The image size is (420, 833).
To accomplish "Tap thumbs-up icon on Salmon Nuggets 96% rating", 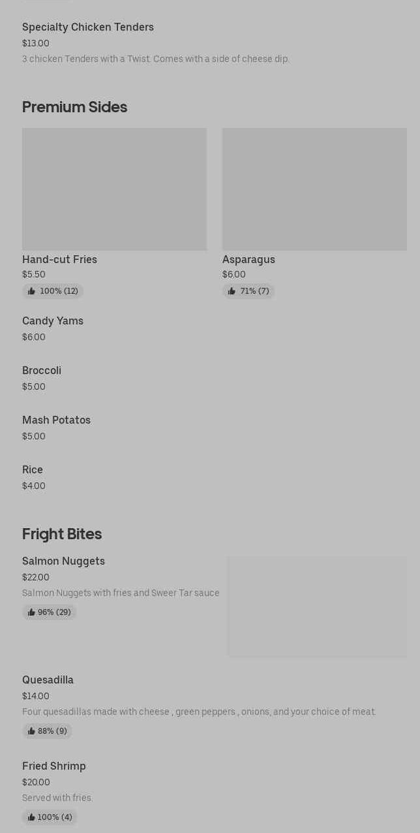I will coord(31,612).
